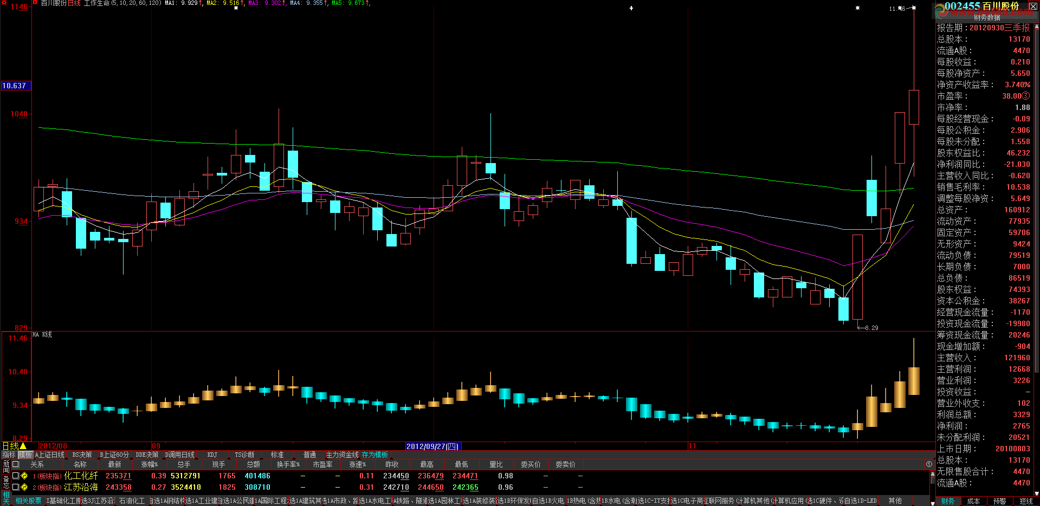
Task: Click the HA K线 sub-chart label
Action: tap(42, 335)
